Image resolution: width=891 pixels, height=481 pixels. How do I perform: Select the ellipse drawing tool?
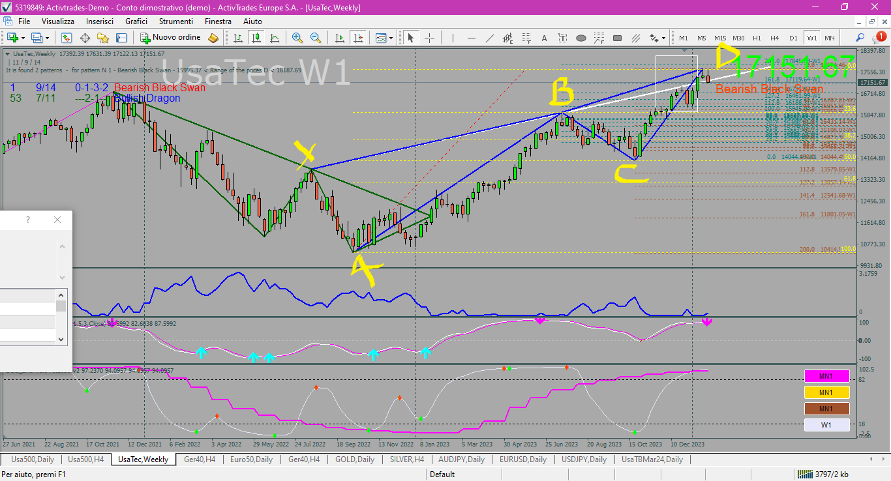coord(581,38)
